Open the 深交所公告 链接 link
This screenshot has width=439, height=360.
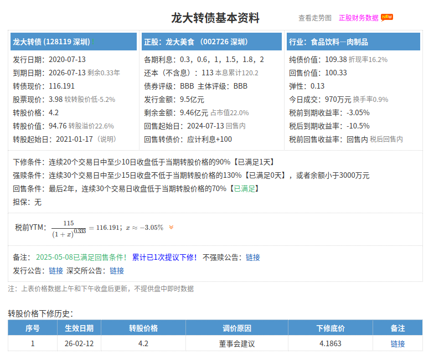117,271
